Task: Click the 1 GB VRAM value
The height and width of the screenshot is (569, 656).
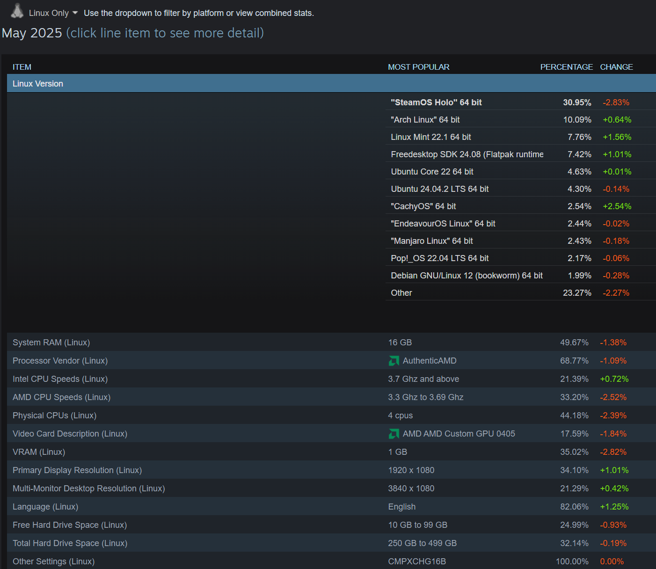Action: point(398,452)
